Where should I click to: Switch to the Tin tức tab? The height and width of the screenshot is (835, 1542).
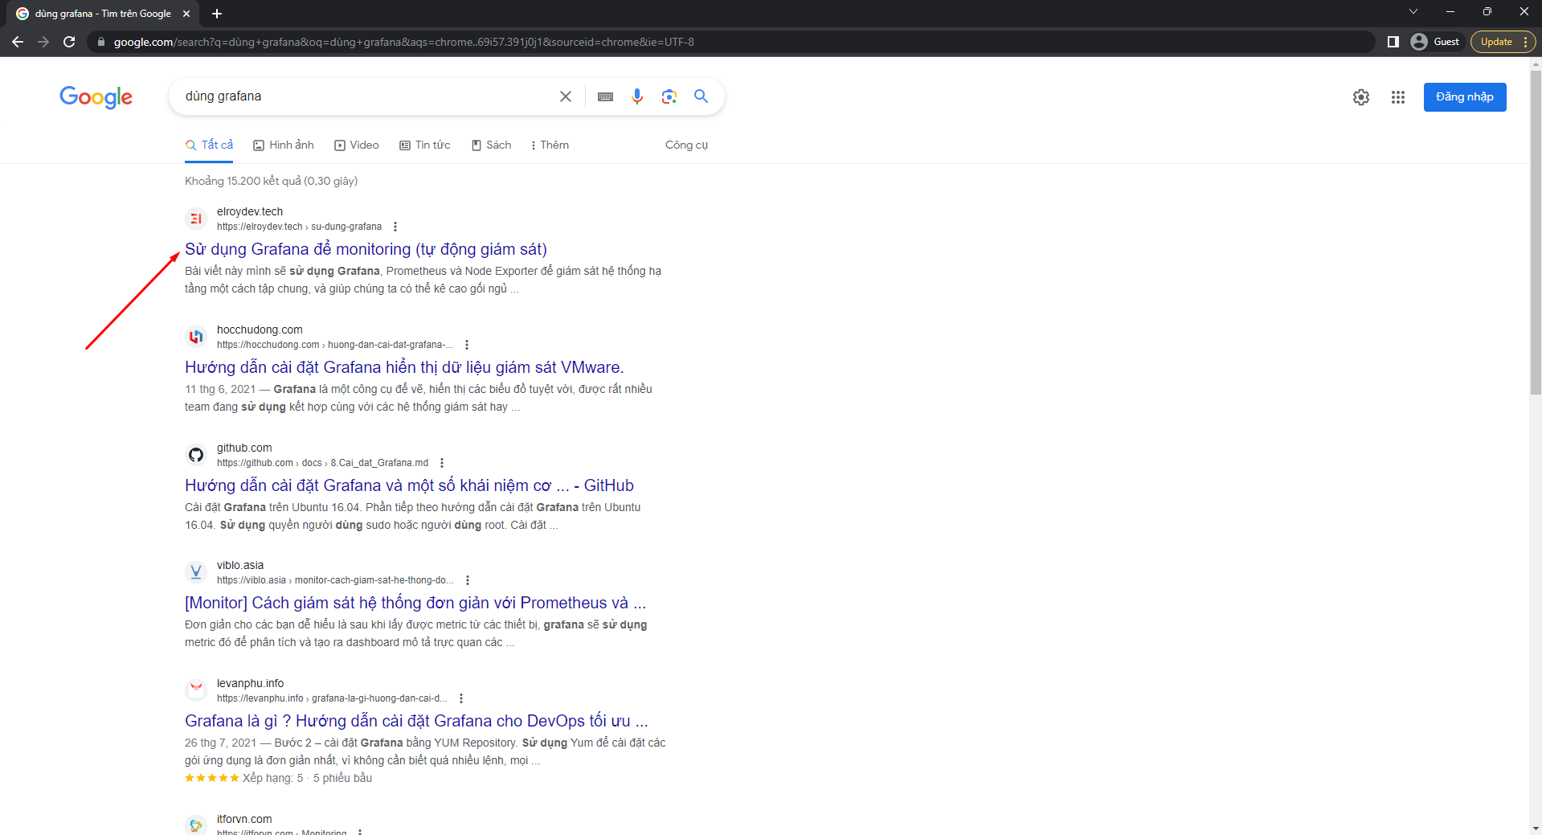[x=425, y=145]
